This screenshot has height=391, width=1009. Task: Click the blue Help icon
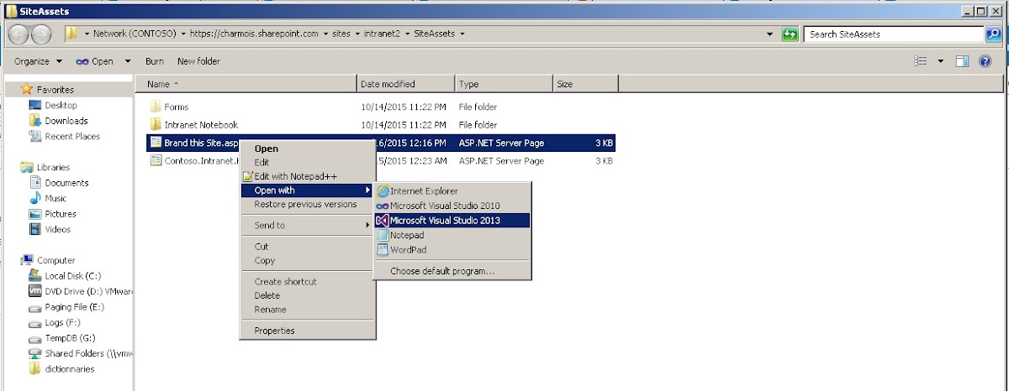point(985,61)
